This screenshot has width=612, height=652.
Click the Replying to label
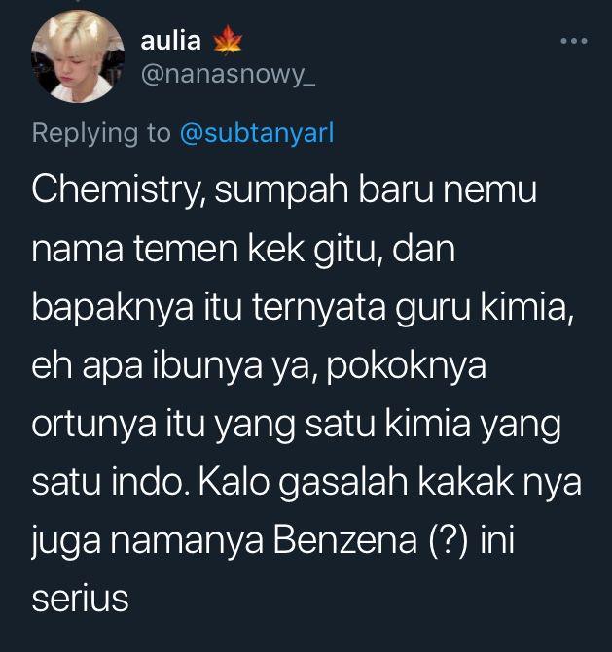click(101, 133)
